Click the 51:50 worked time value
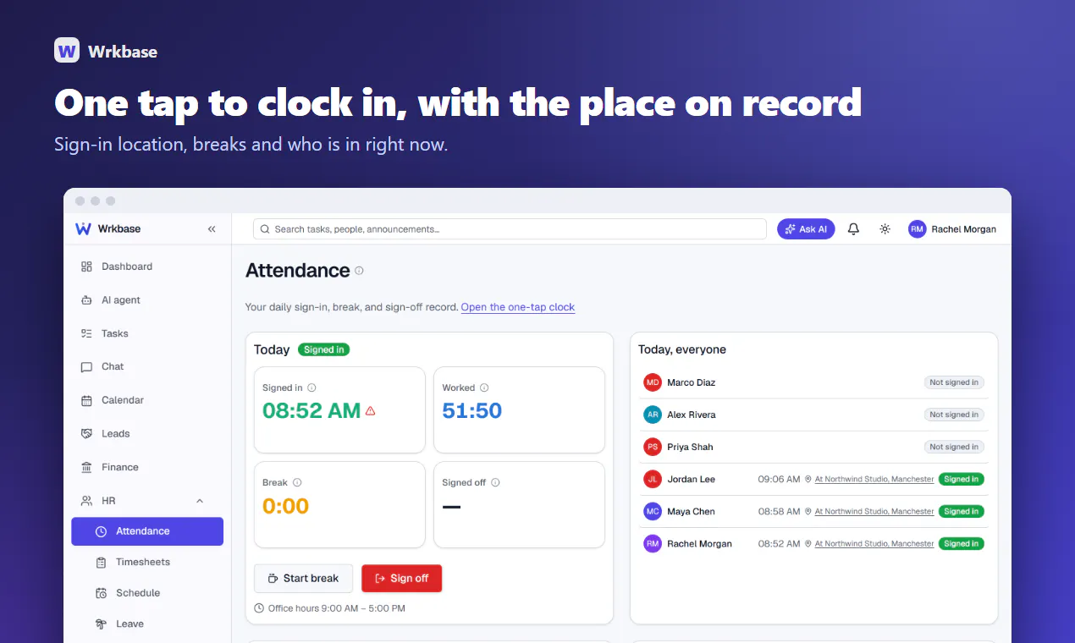Image resolution: width=1075 pixels, height=643 pixels. click(x=472, y=411)
